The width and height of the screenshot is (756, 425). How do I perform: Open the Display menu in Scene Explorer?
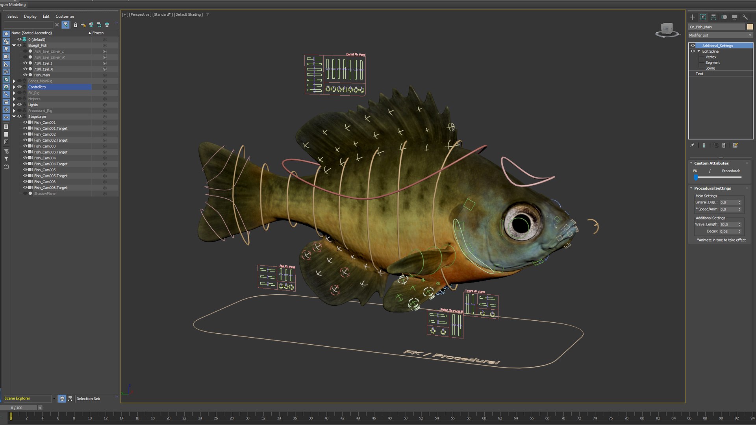click(x=30, y=17)
